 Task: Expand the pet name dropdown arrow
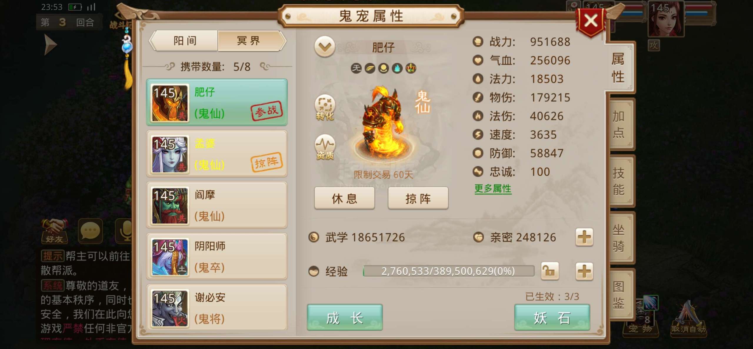pyautogui.click(x=325, y=47)
